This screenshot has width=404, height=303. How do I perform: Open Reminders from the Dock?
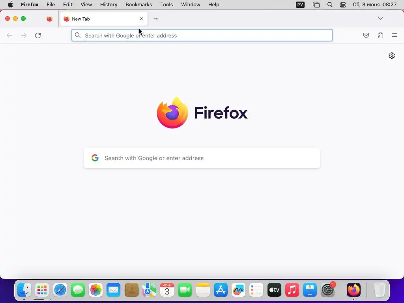pos(256,290)
